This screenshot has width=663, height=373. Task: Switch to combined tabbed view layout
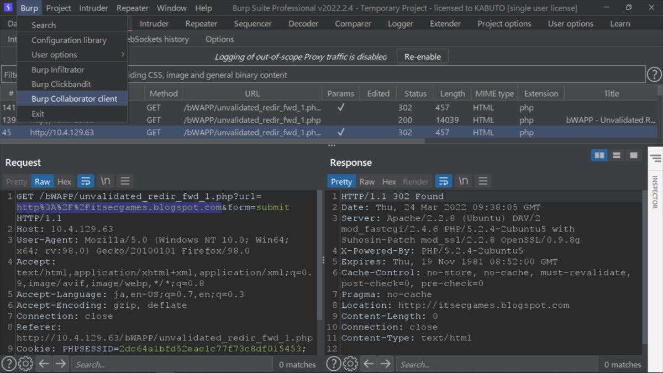634,156
